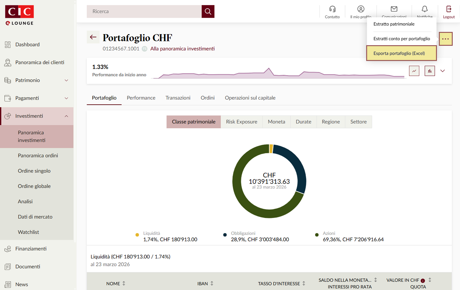Image resolution: width=460 pixels, height=290 pixels.
Task: Select the Regione breakdown option
Action: point(330,122)
